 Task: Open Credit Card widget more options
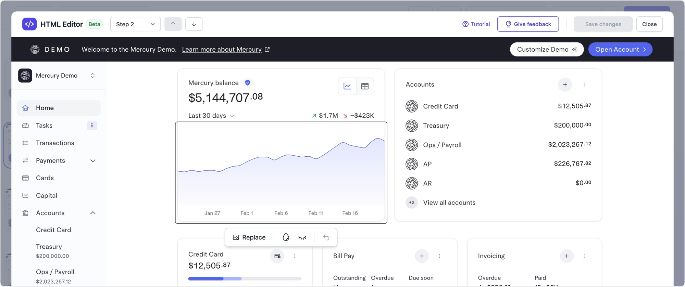pos(295,256)
